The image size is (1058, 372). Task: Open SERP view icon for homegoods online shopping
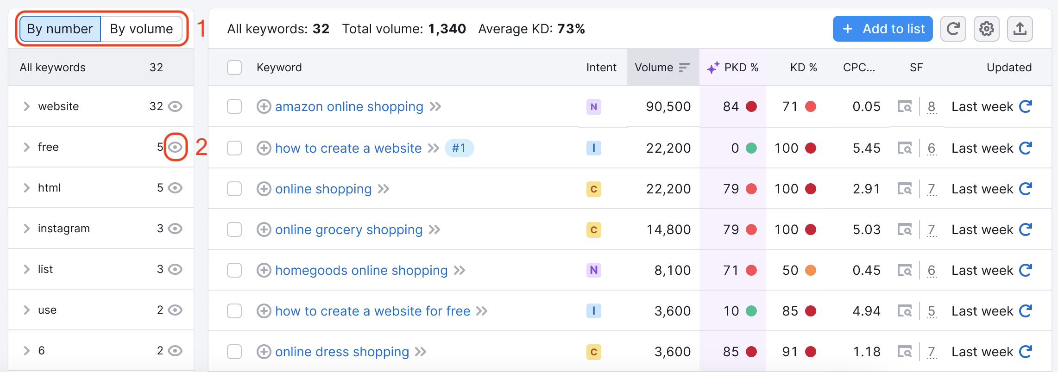(904, 270)
